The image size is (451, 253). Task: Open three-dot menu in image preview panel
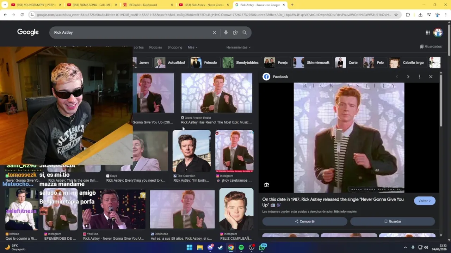pos(419,77)
